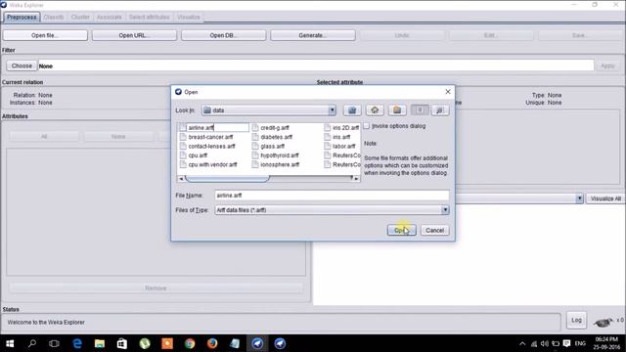The width and height of the screenshot is (626, 352).
Task: Switch to the Classify tab
Action: (x=54, y=18)
